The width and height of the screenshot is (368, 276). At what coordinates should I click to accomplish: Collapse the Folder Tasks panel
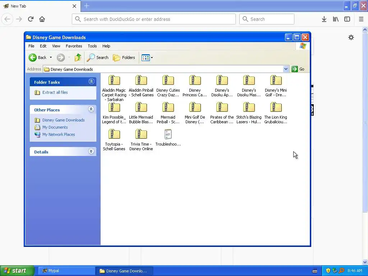pyautogui.click(x=92, y=82)
